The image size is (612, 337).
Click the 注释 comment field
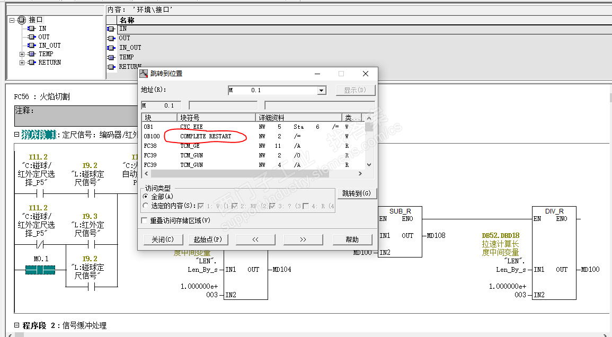[76, 116]
